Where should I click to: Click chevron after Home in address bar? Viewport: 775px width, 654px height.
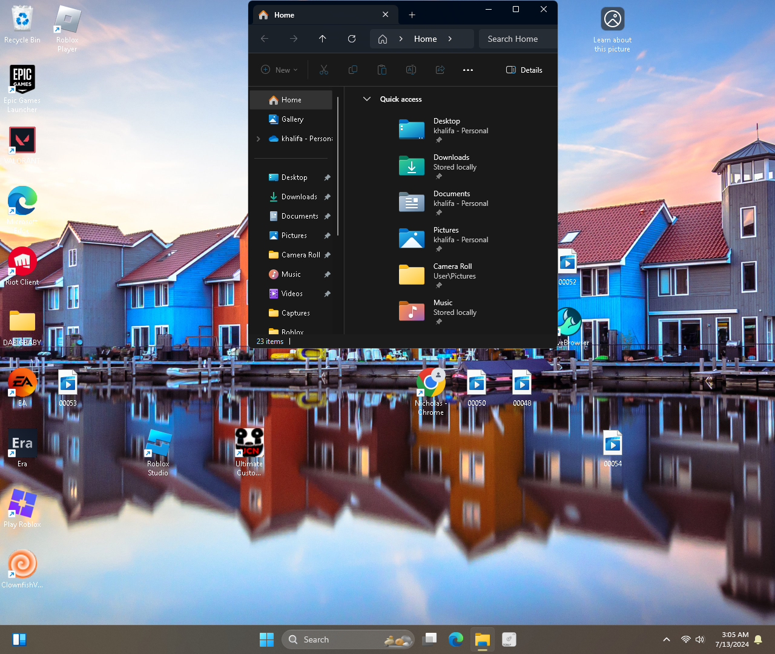(x=450, y=39)
